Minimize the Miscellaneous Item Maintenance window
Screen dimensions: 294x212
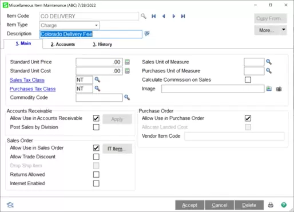pyautogui.click(x=255, y=5)
